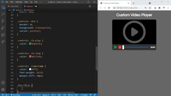Open Run and Debug view
Viewport: 171px width, 96px height.
3,28
